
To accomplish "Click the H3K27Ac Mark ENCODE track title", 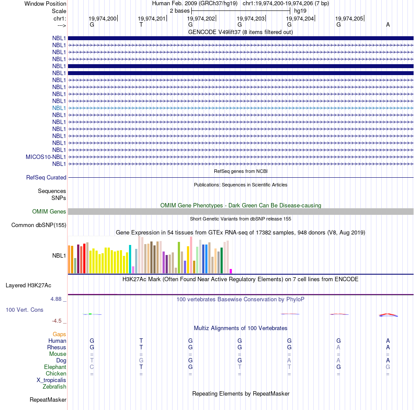I will 241,279.
